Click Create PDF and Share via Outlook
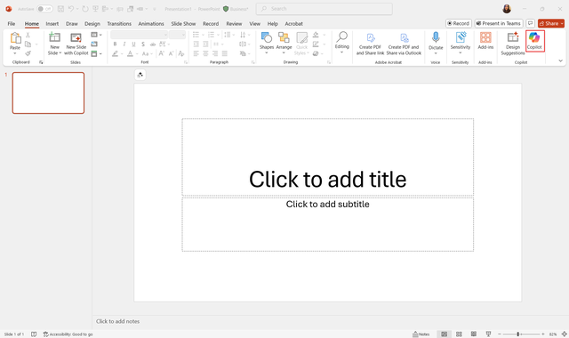Image resolution: width=569 pixels, height=338 pixels. point(404,44)
